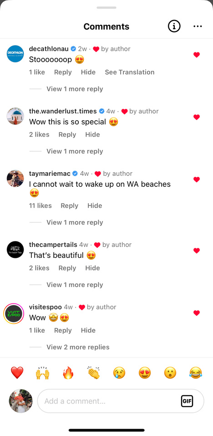The width and height of the screenshot is (213, 436).
Task: Toggle like on visitespoo's comment
Action: pyautogui.click(x=197, y=313)
